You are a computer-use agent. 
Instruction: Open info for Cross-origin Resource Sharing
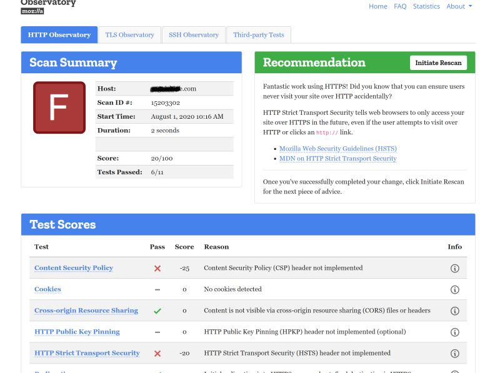point(454,310)
